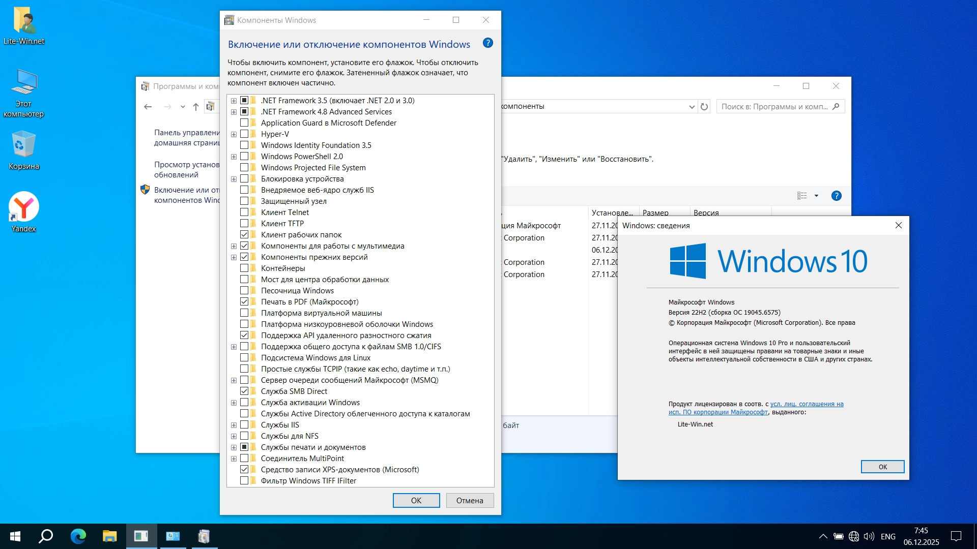The image size is (977, 549).
Task: Click the blue help icon in Windows Features dialog
Action: tap(487, 43)
